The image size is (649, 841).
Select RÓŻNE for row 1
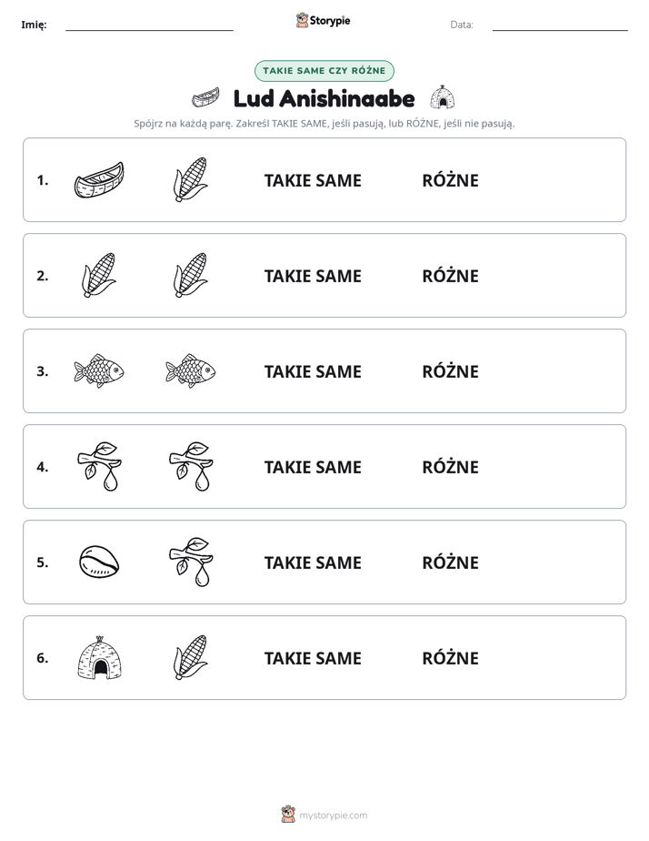click(450, 181)
